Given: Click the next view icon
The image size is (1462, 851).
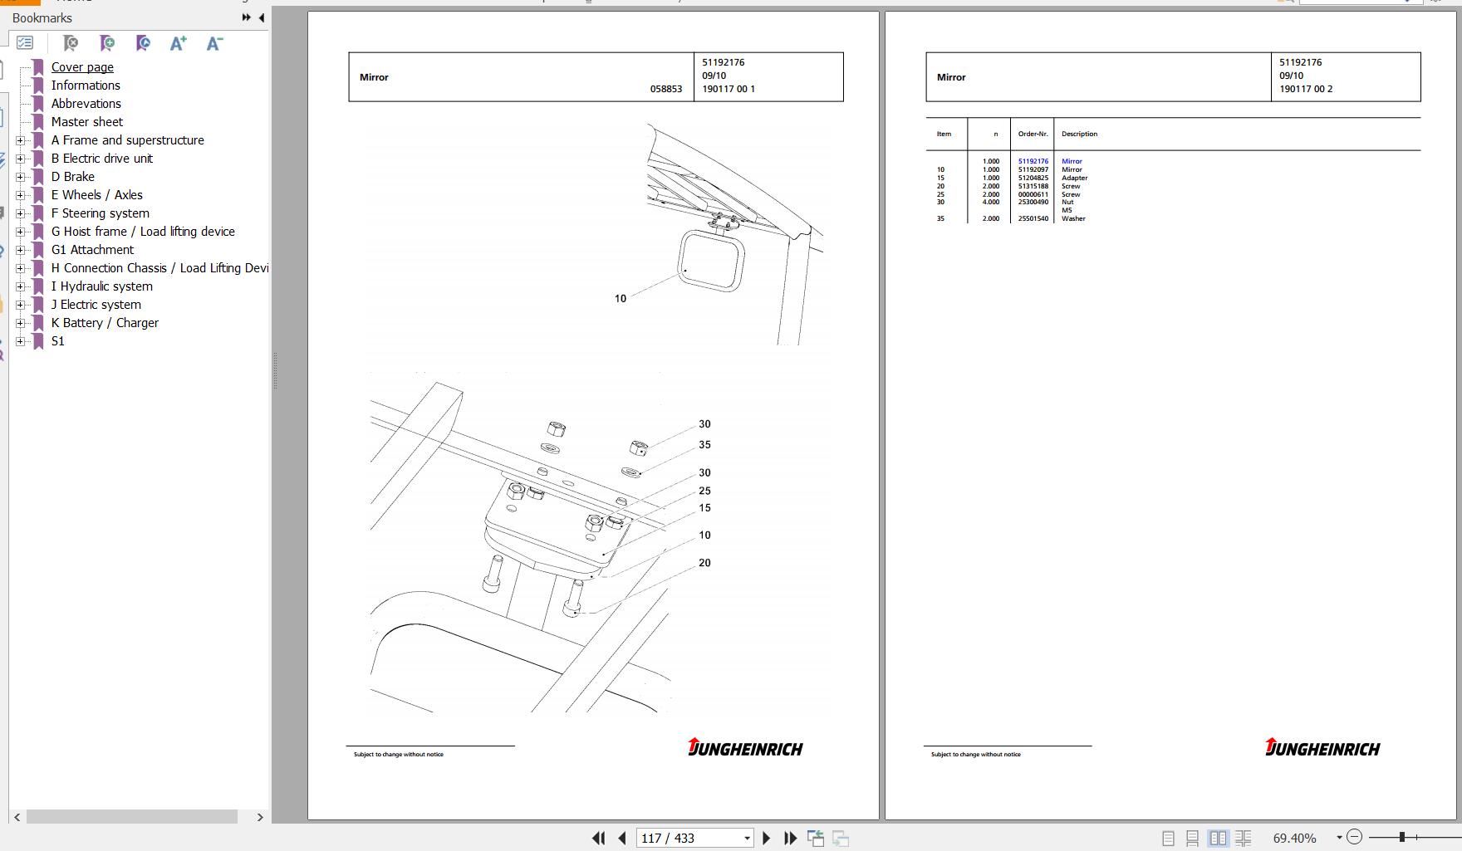Looking at the screenshot, I should 841,838.
